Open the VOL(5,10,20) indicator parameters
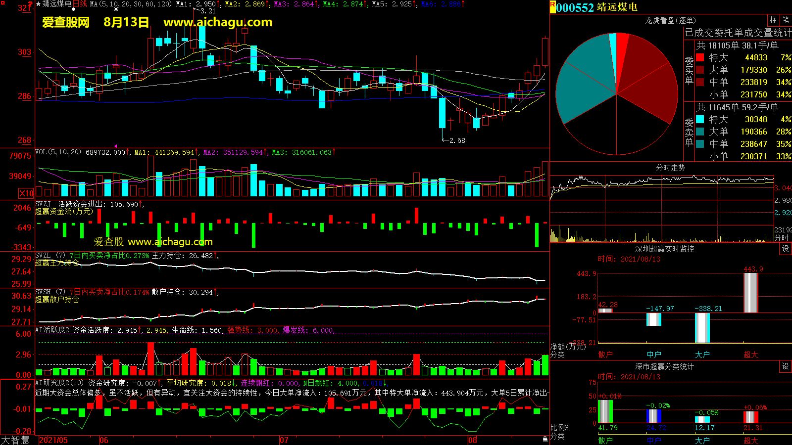792x445 pixels. pos(58,152)
